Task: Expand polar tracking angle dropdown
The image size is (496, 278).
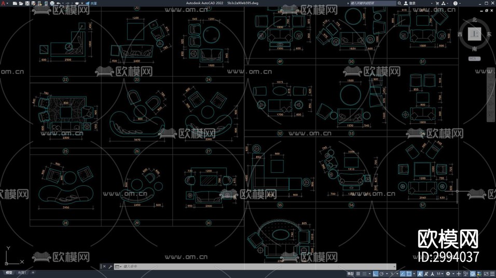Action: coord(387,273)
